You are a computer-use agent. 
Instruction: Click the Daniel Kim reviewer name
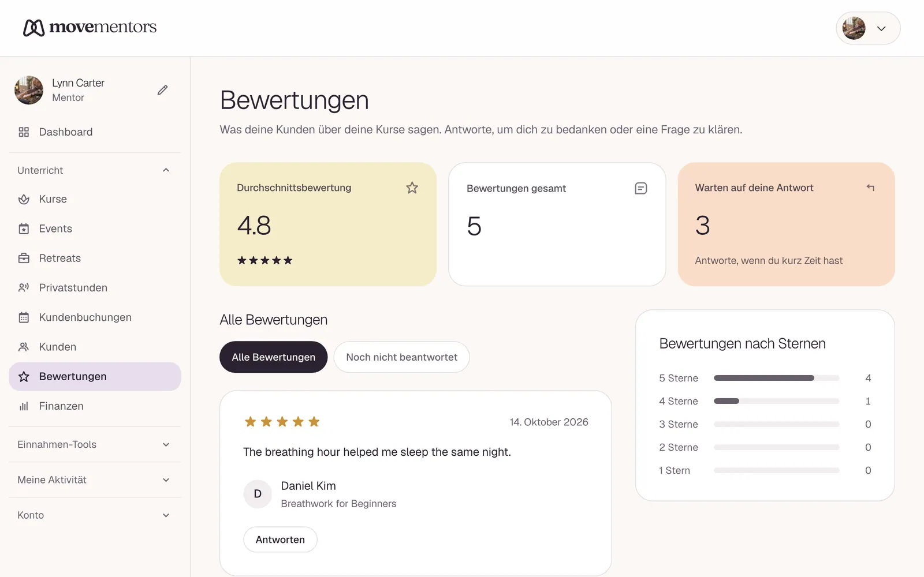tap(308, 486)
